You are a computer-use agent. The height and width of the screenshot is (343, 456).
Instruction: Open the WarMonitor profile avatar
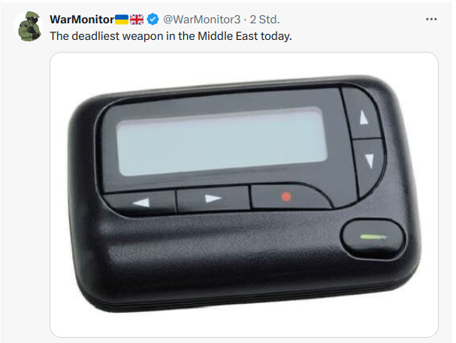29,26
